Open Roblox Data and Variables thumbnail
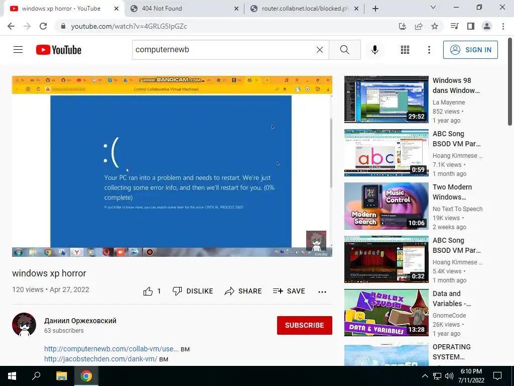 click(x=386, y=313)
